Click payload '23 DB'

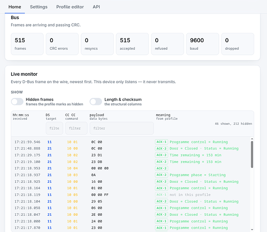[96, 162]
